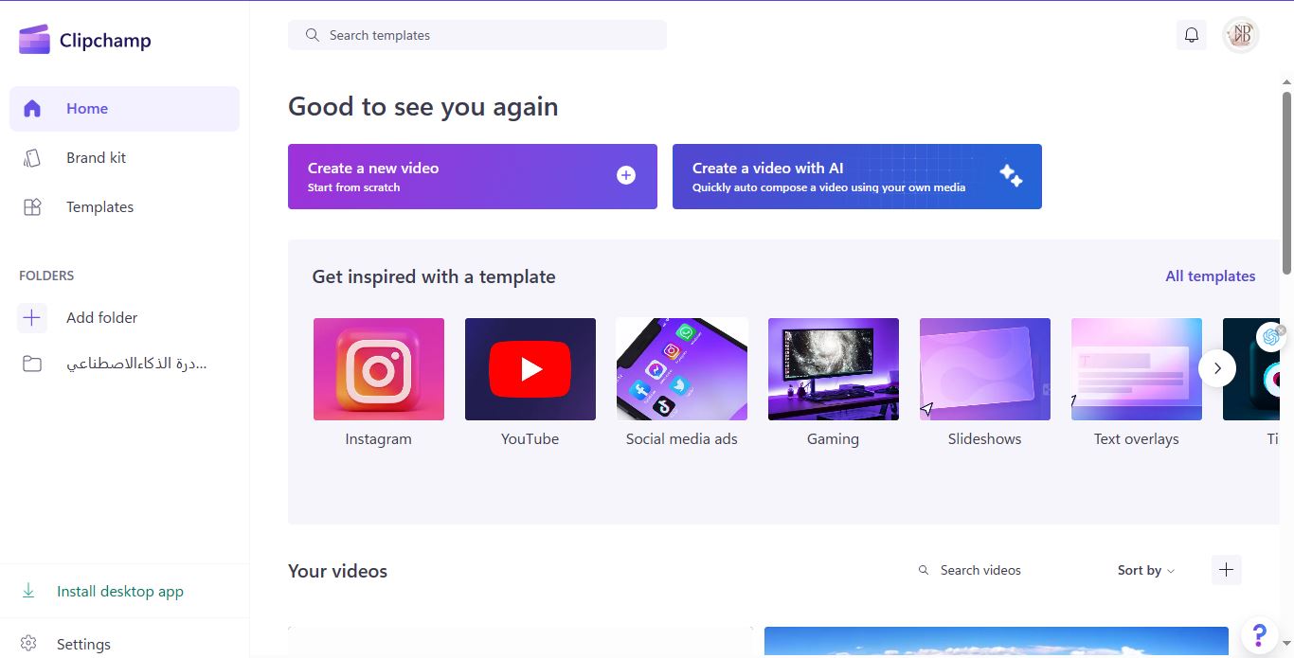Create a video with AI
The width and height of the screenshot is (1294, 658).
click(x=857, y=176)
